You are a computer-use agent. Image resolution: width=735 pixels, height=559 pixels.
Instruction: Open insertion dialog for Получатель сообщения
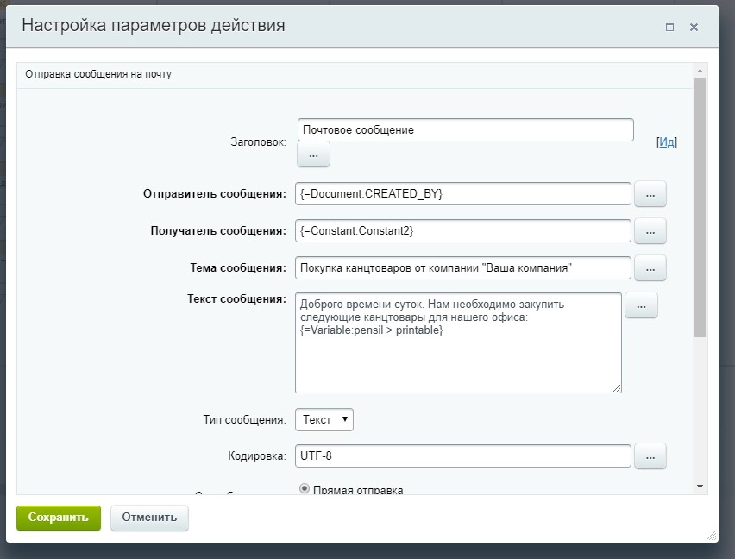650,231
